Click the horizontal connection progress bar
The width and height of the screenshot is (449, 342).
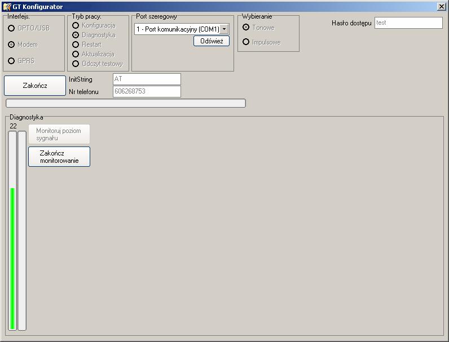126,103
